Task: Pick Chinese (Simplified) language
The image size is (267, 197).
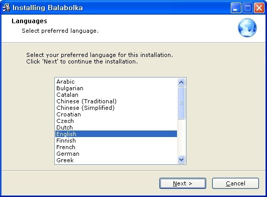Action: pyautogui.click(x=116, y=108)
